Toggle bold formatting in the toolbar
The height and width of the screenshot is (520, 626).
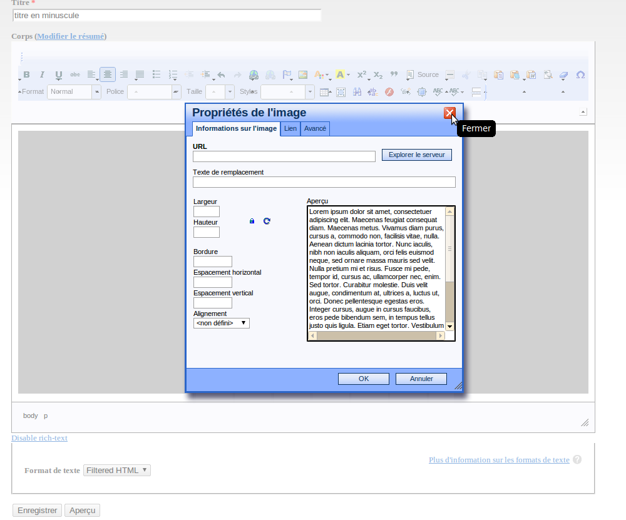pos(26,75)
